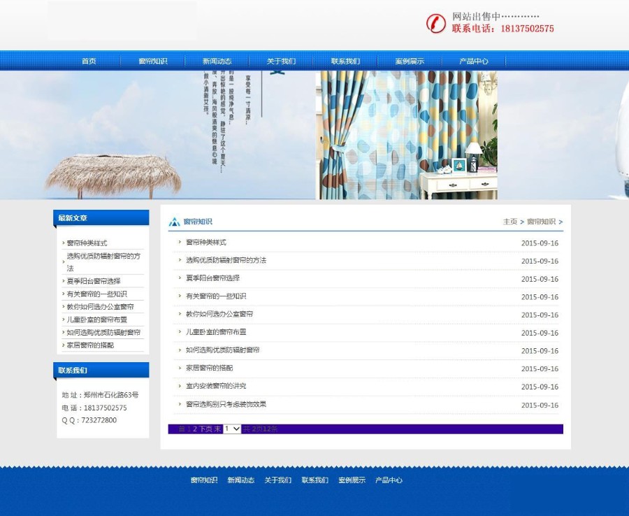This screenshot has height=516, width=629.
Task: Click the sidebar phone line 电话：18137502575
Action: coord(94,408)
